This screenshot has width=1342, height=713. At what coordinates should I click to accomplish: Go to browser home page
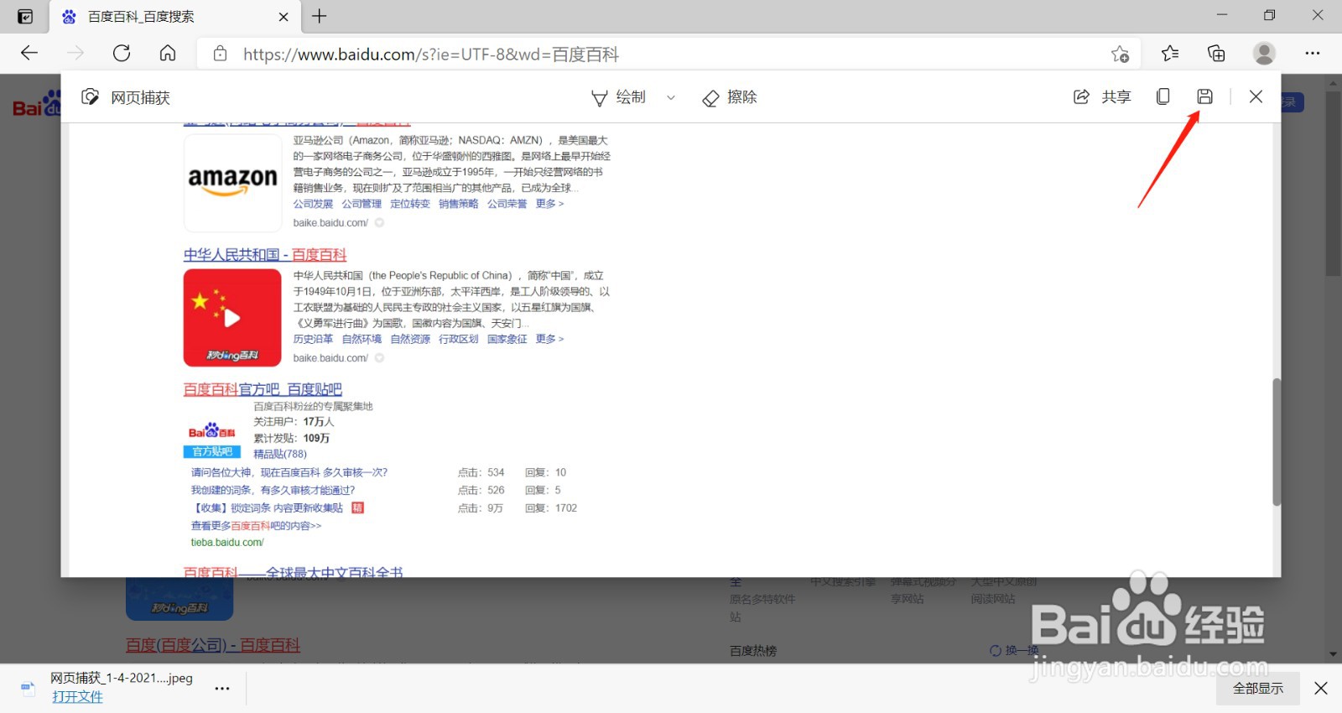pyautogui.click(x=168, y=54)
